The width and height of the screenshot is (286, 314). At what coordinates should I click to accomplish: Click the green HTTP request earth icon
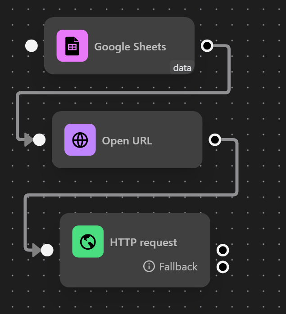pos(88,242)
